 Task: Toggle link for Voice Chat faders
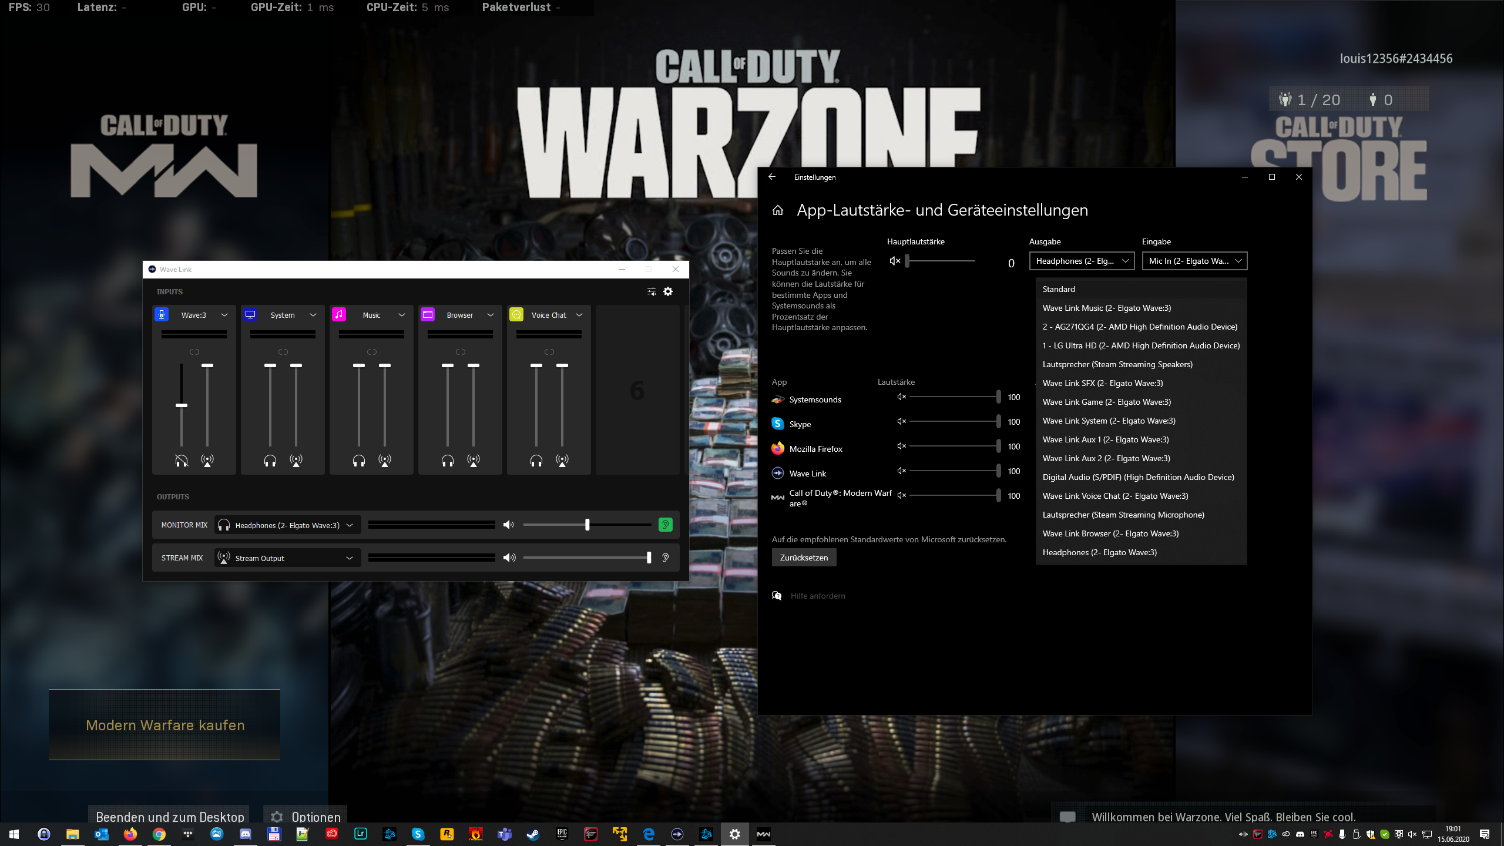[549, 352]
